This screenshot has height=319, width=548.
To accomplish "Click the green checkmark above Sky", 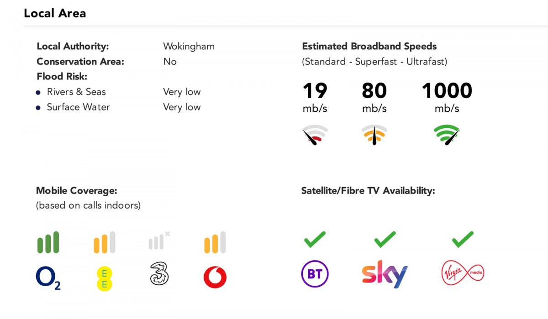I will coord(385,239).
